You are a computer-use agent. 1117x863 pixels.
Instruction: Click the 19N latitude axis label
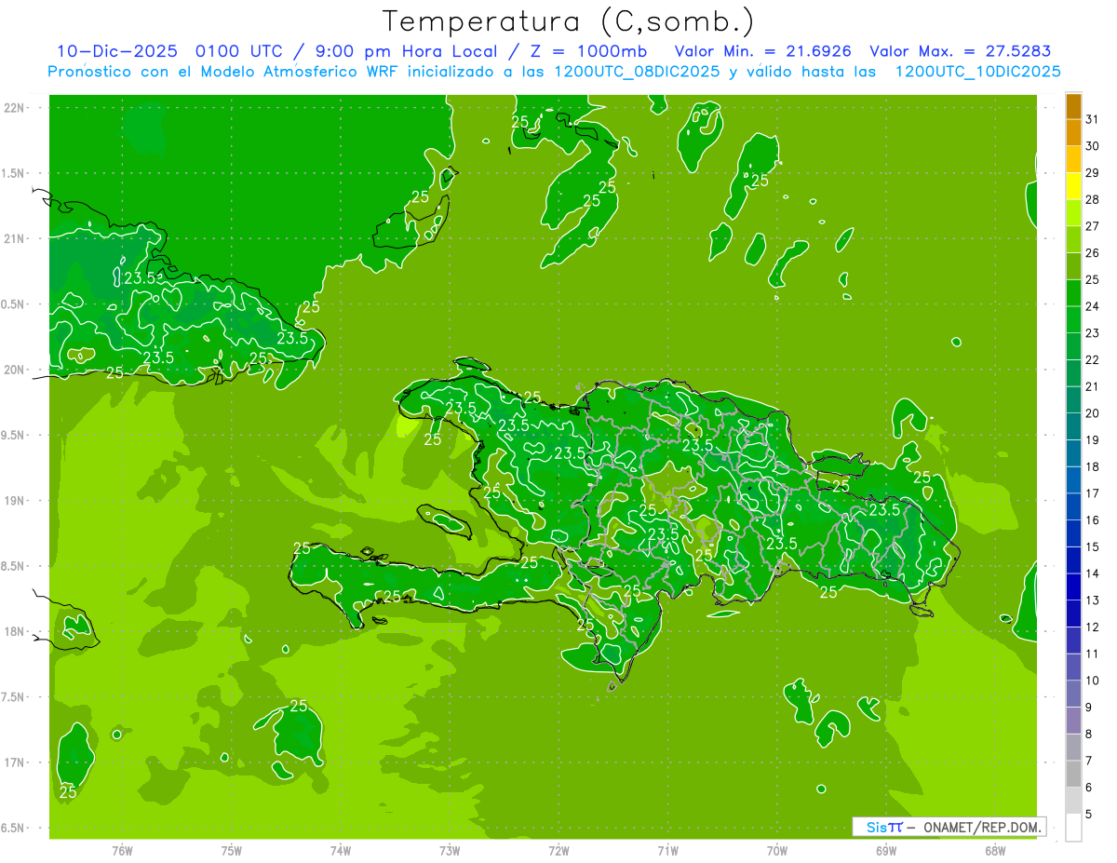click(13, 501)
